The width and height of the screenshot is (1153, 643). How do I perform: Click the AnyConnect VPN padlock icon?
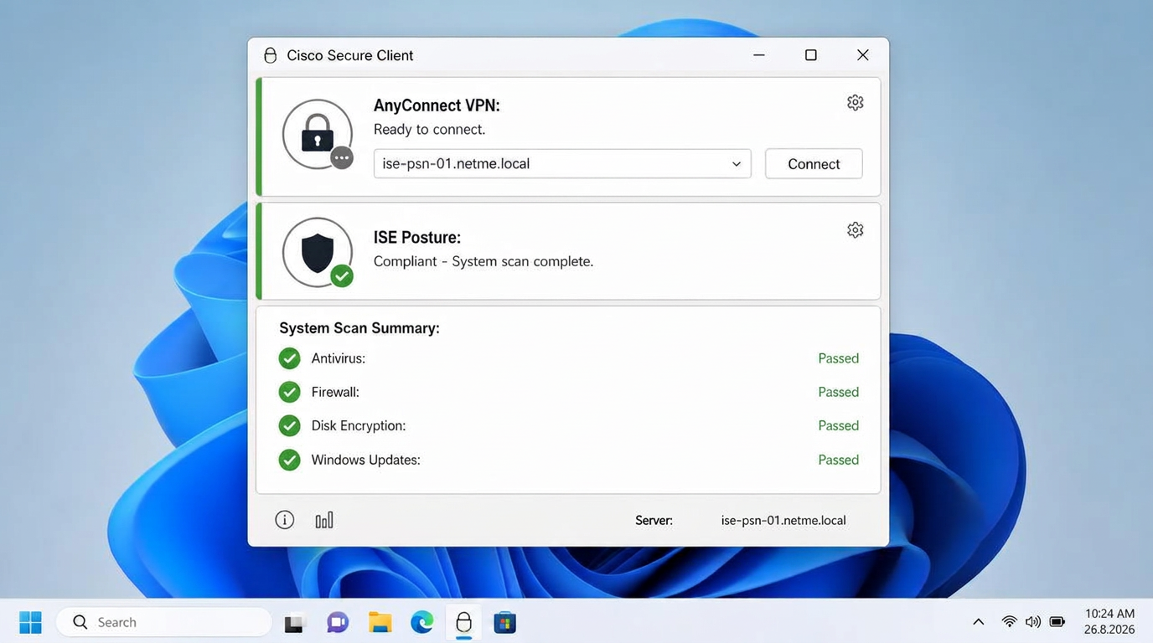(318, 134)
